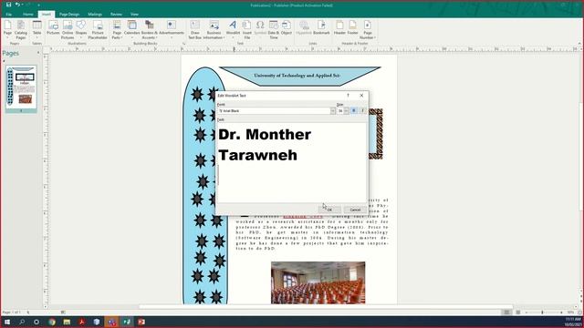The image size is (584, 328).
Task: Click the Undo arrow in the title bar
Action: coord(17,5)
